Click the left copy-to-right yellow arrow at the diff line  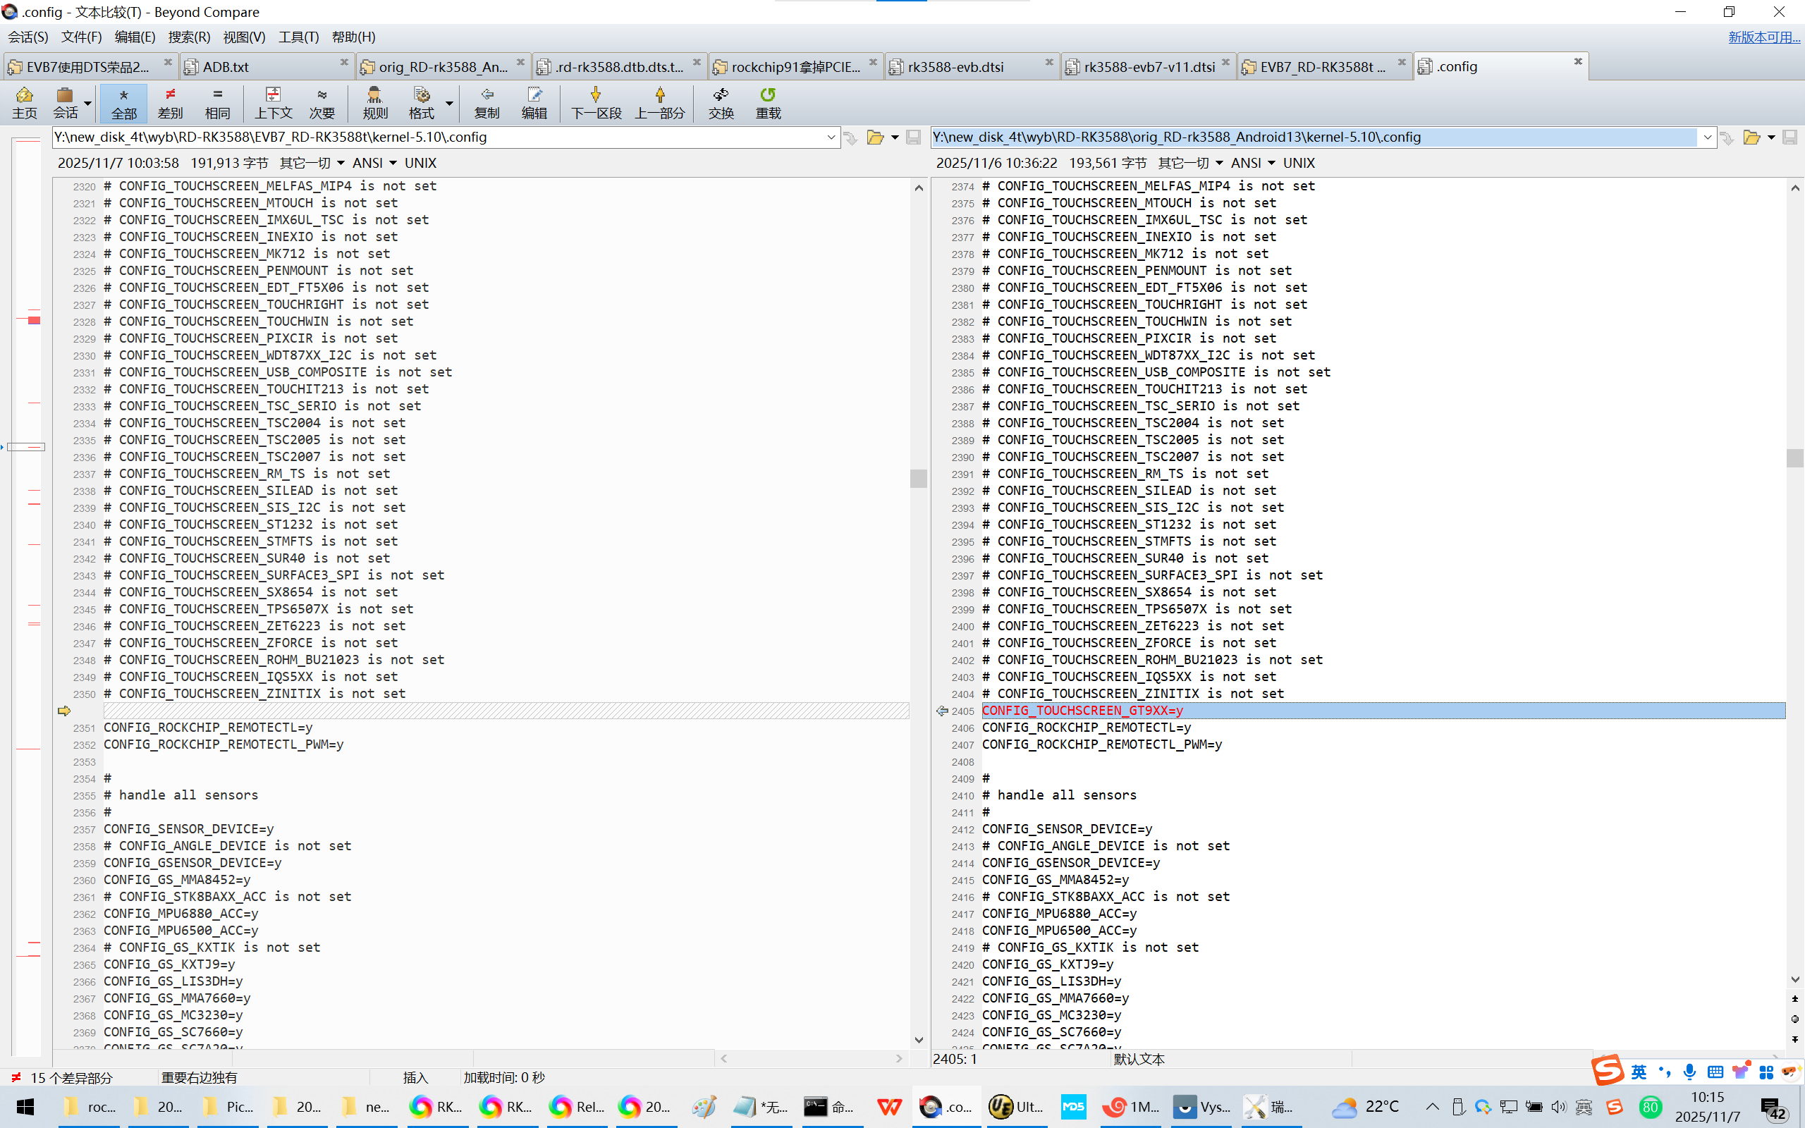[x=64, y=711]
